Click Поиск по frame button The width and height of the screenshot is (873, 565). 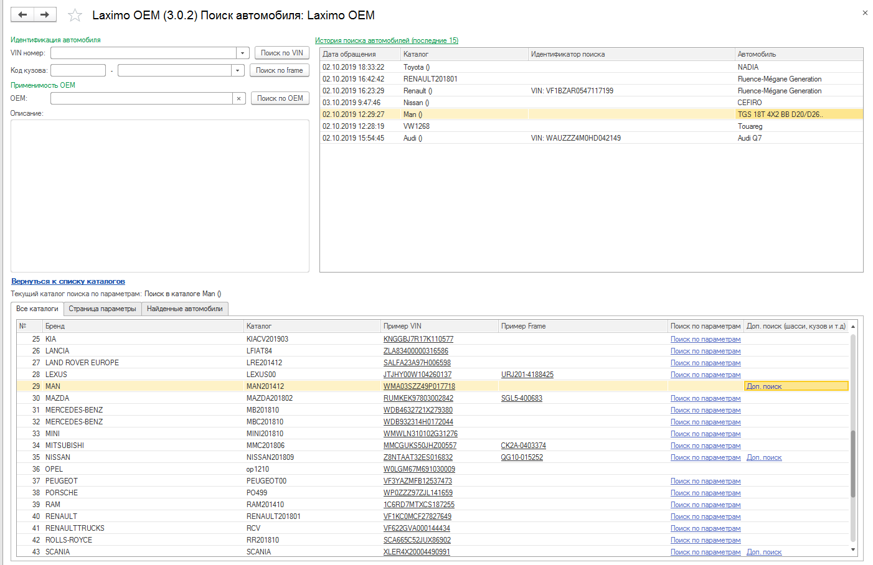pos(280,70)
